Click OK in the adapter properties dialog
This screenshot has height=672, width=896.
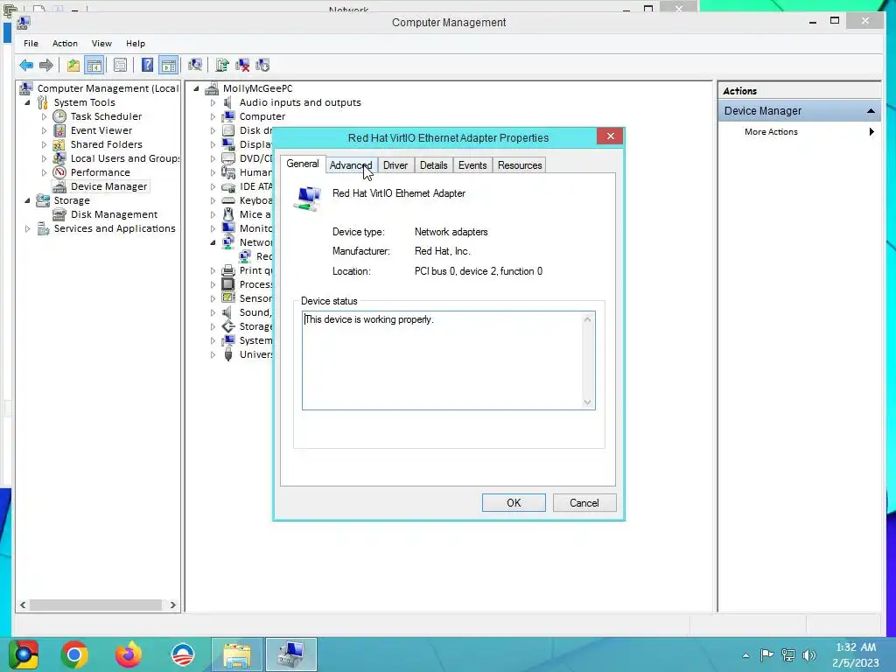514,503
